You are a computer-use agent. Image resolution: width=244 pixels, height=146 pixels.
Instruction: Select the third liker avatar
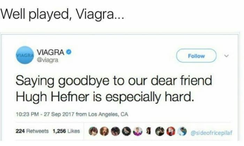point(115,131)
